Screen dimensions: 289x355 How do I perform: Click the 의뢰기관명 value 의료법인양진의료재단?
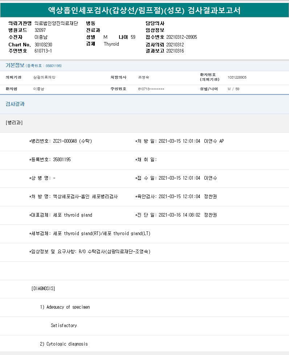56,24
